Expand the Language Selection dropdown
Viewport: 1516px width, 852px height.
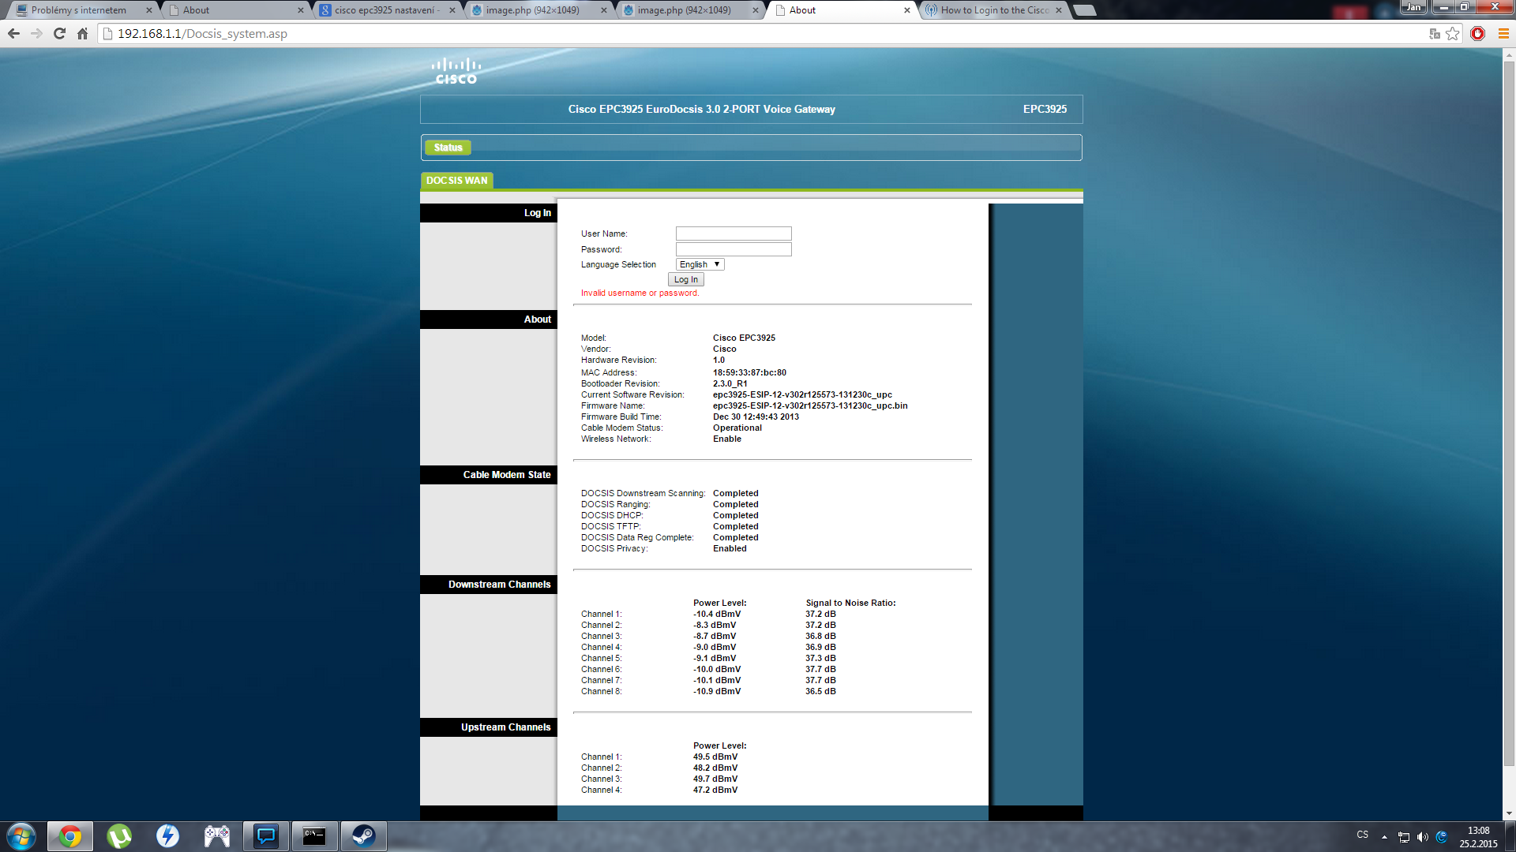[x=700, y=265]
